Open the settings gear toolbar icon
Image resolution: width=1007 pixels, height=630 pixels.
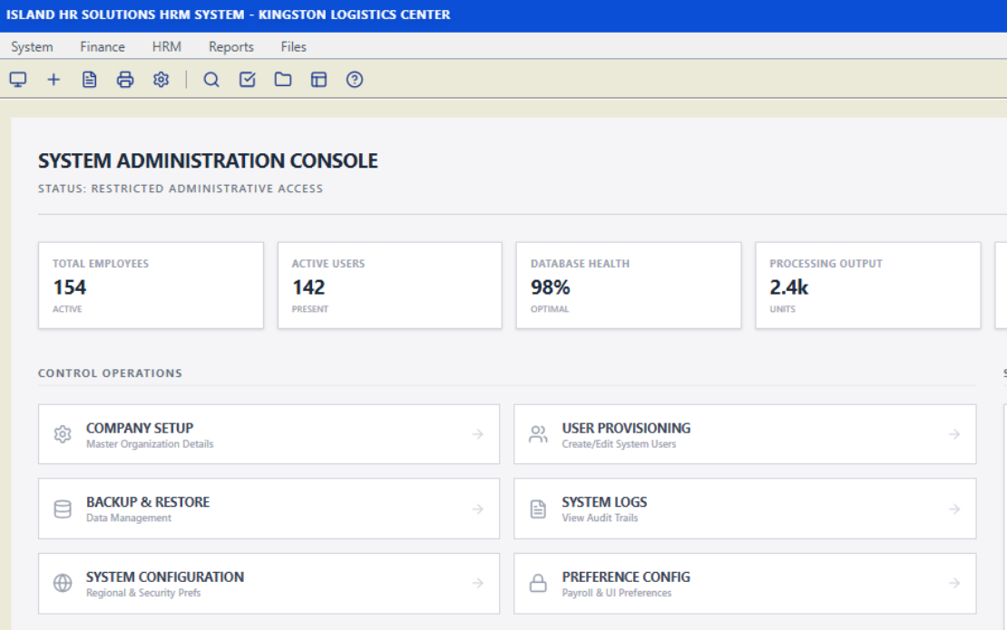point(161,80)
